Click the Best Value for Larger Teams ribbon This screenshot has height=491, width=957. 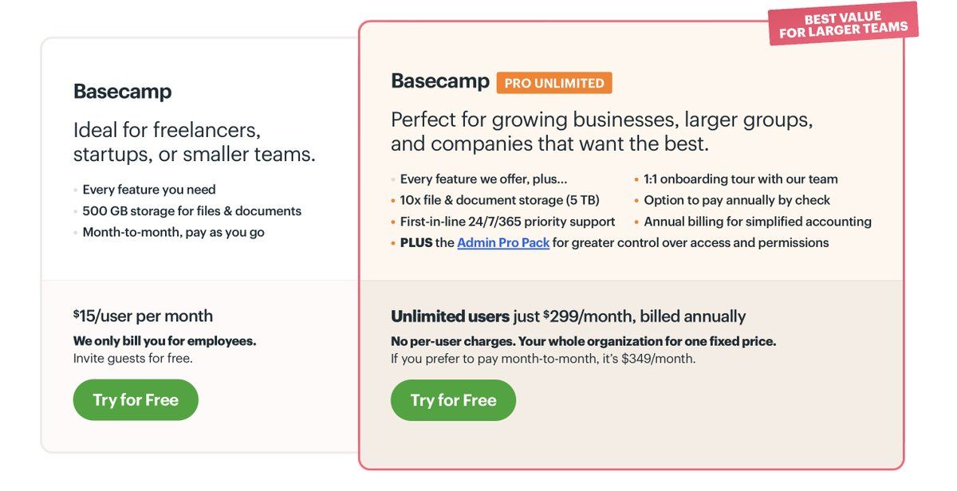pos(844,25)
